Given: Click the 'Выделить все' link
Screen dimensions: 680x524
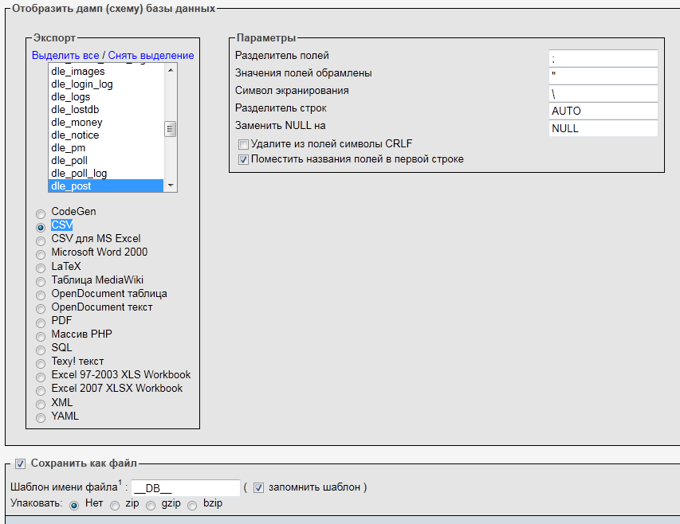Looking at the screenshot, I should click(65, 55).
